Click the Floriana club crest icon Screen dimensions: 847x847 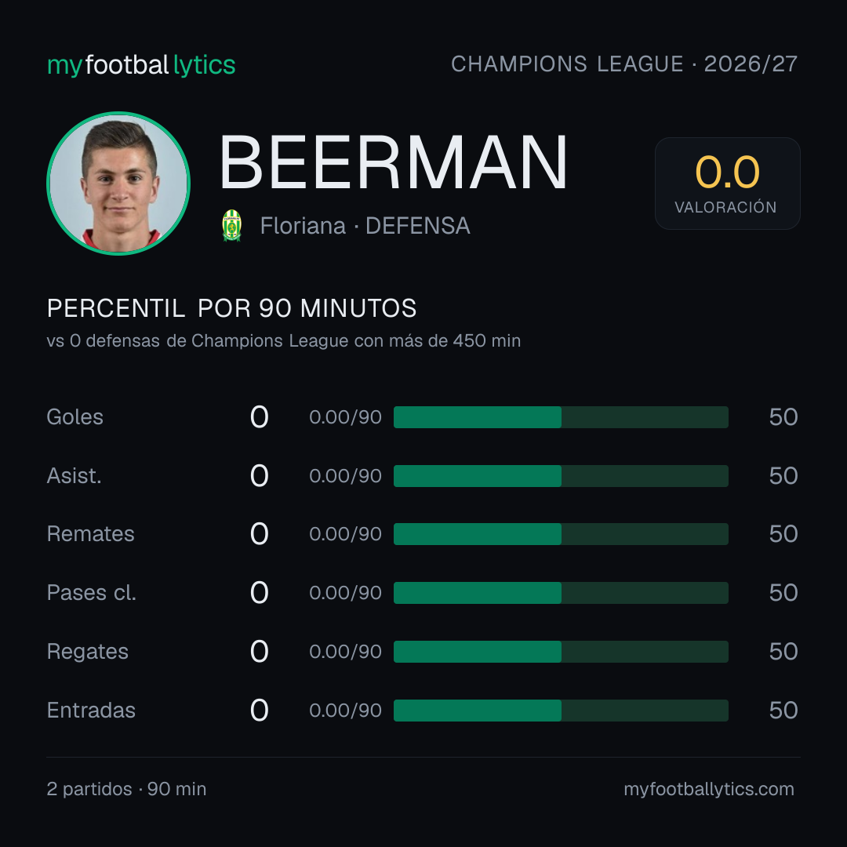click(231, 225)
